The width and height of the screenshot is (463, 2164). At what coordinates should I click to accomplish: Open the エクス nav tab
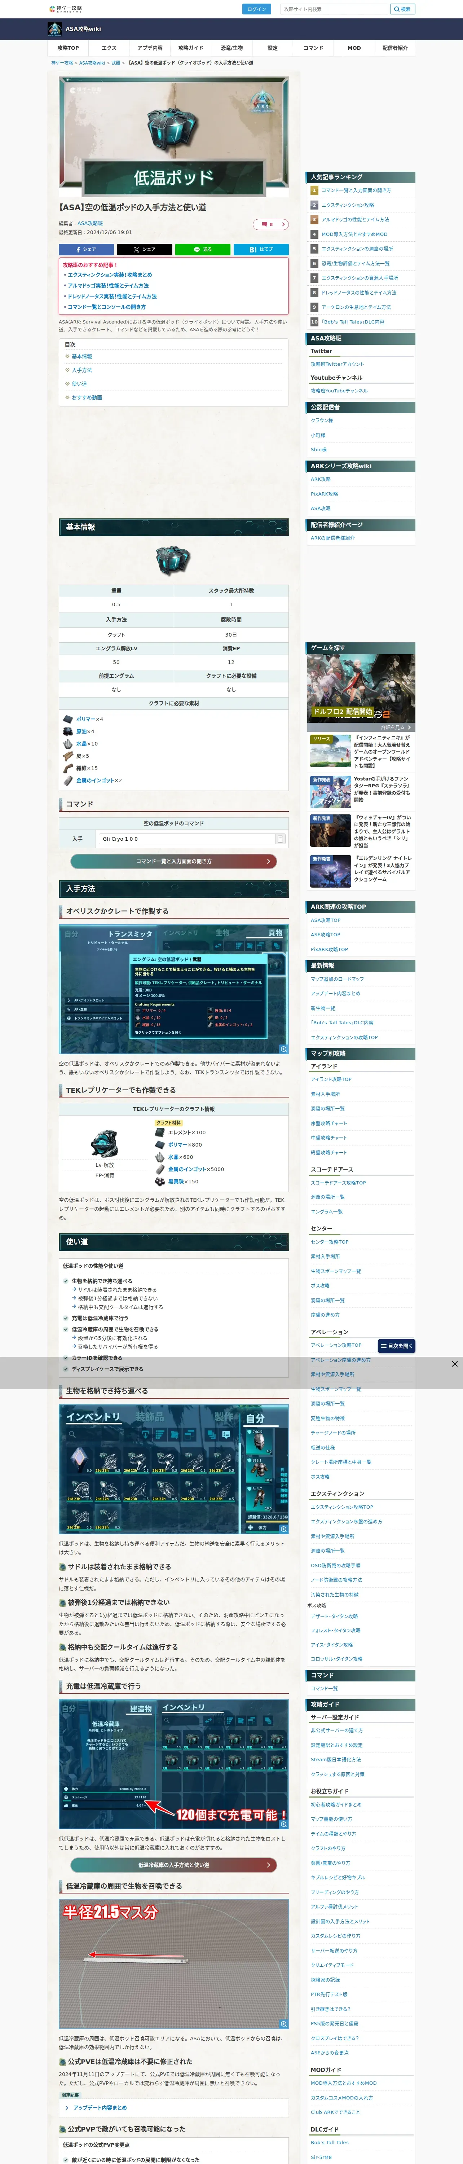(109, 48)
